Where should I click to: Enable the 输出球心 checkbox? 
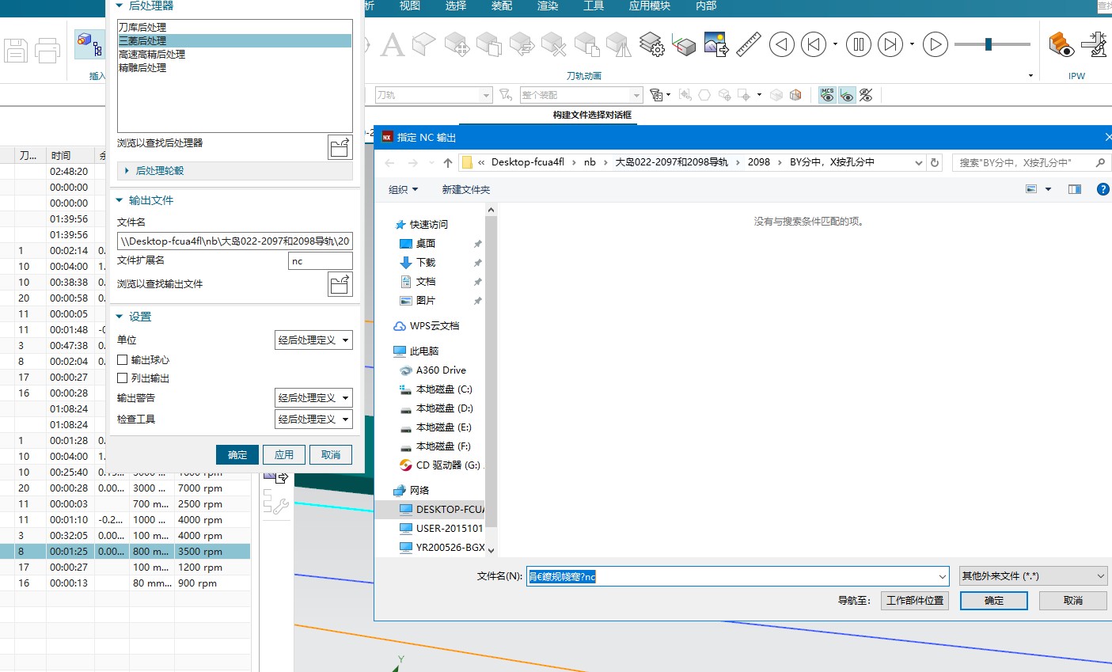(123, 359)
